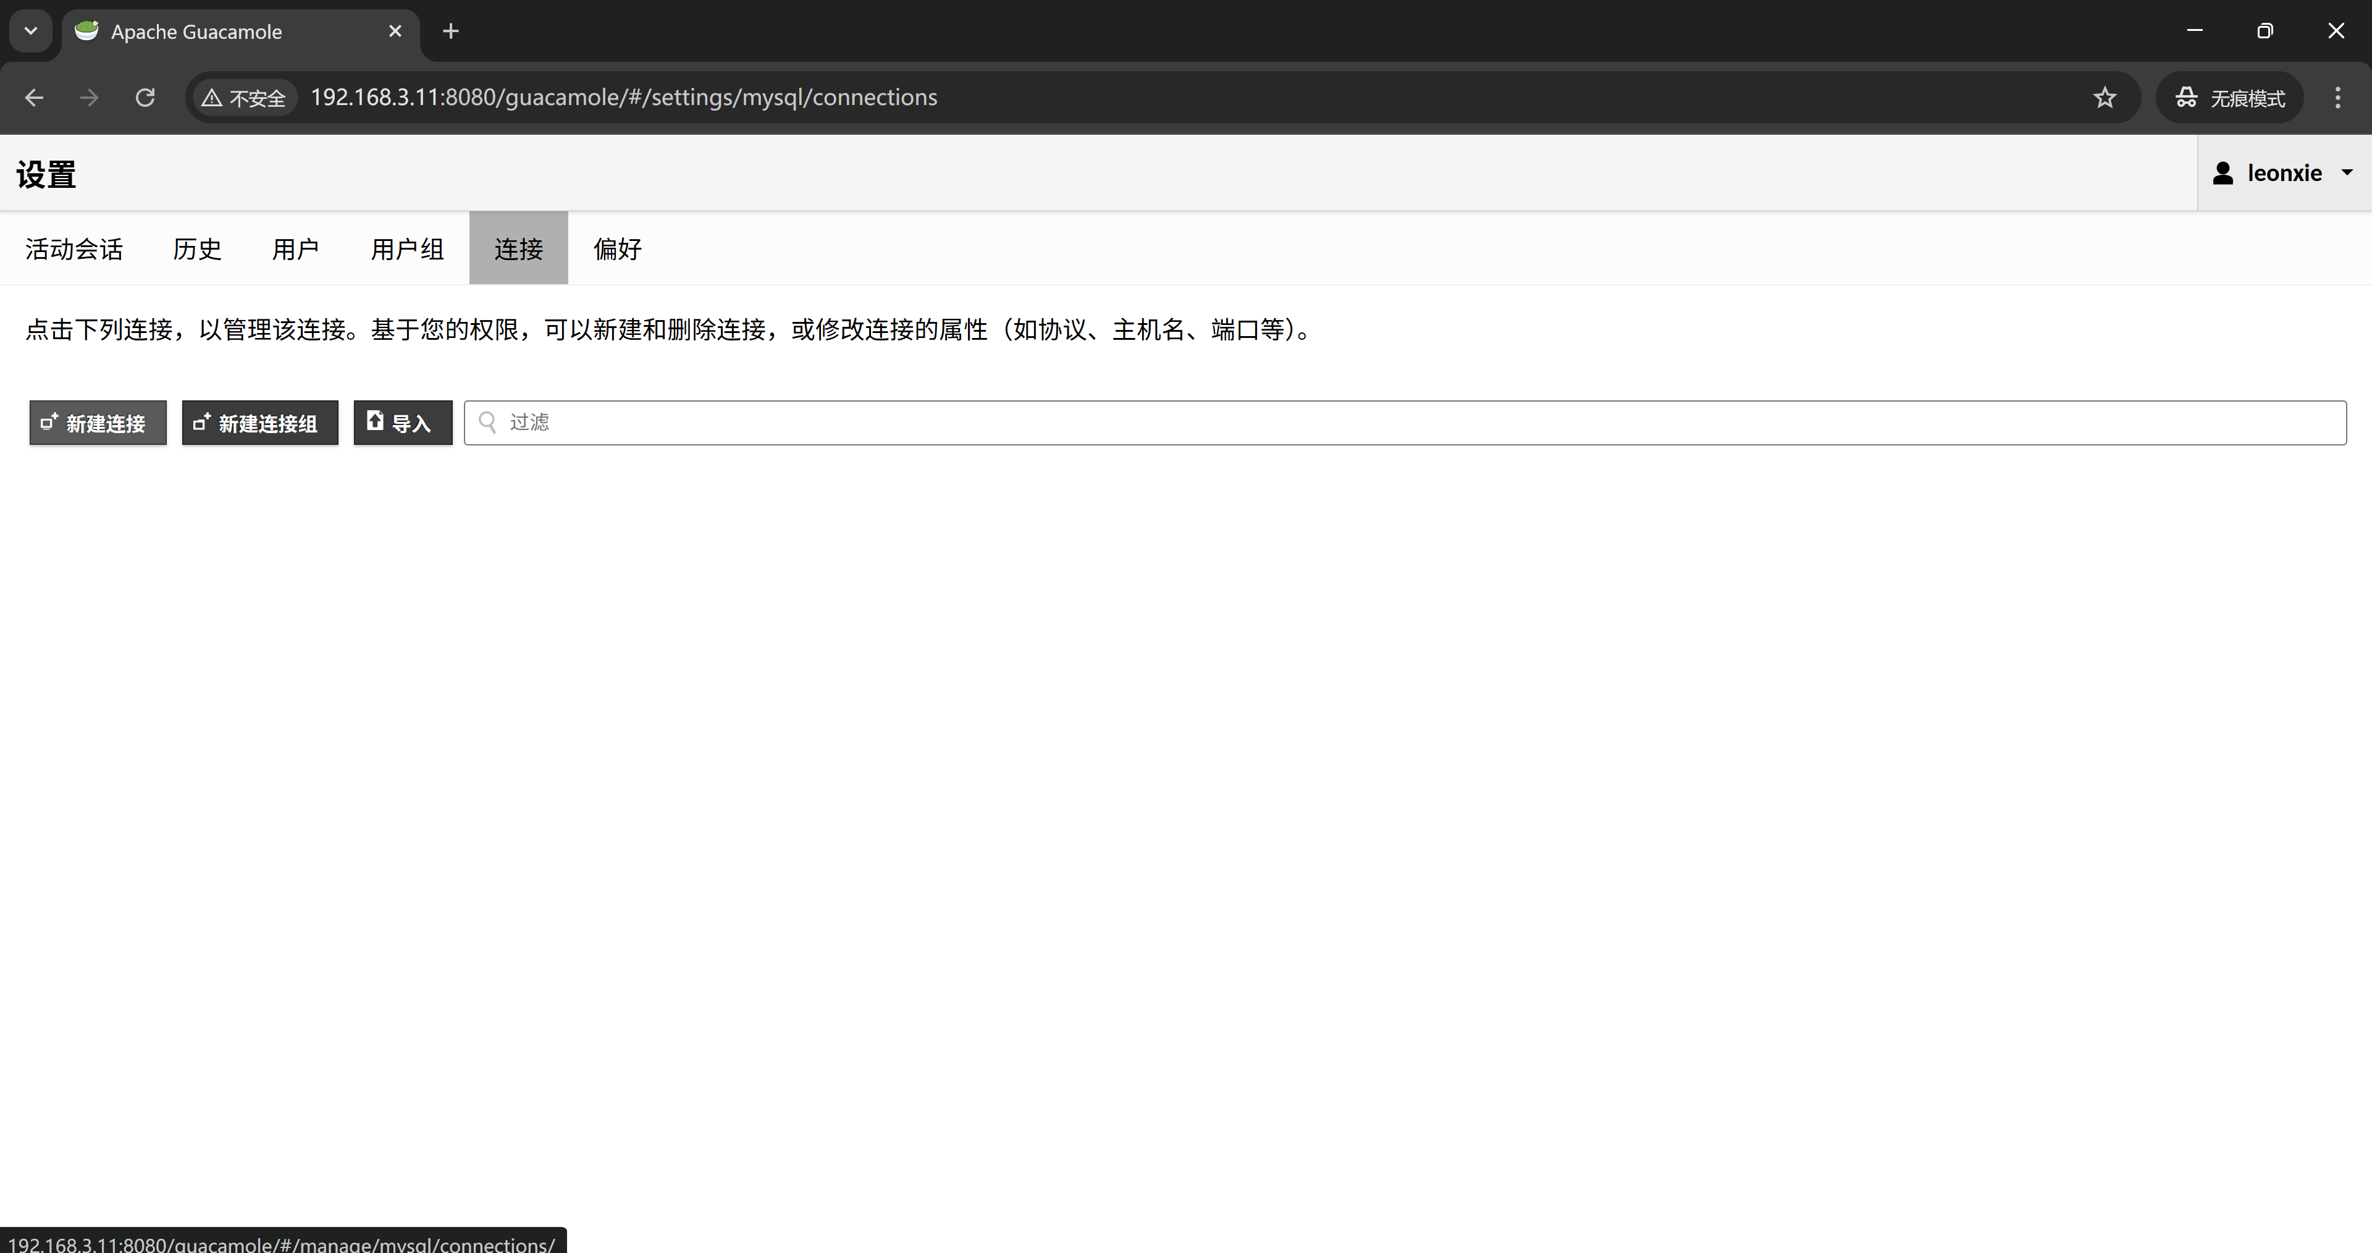Screen dimensions: 2372x1253
Task: Click the 不安全 site security indicator
Action: (x=245, y=98)
